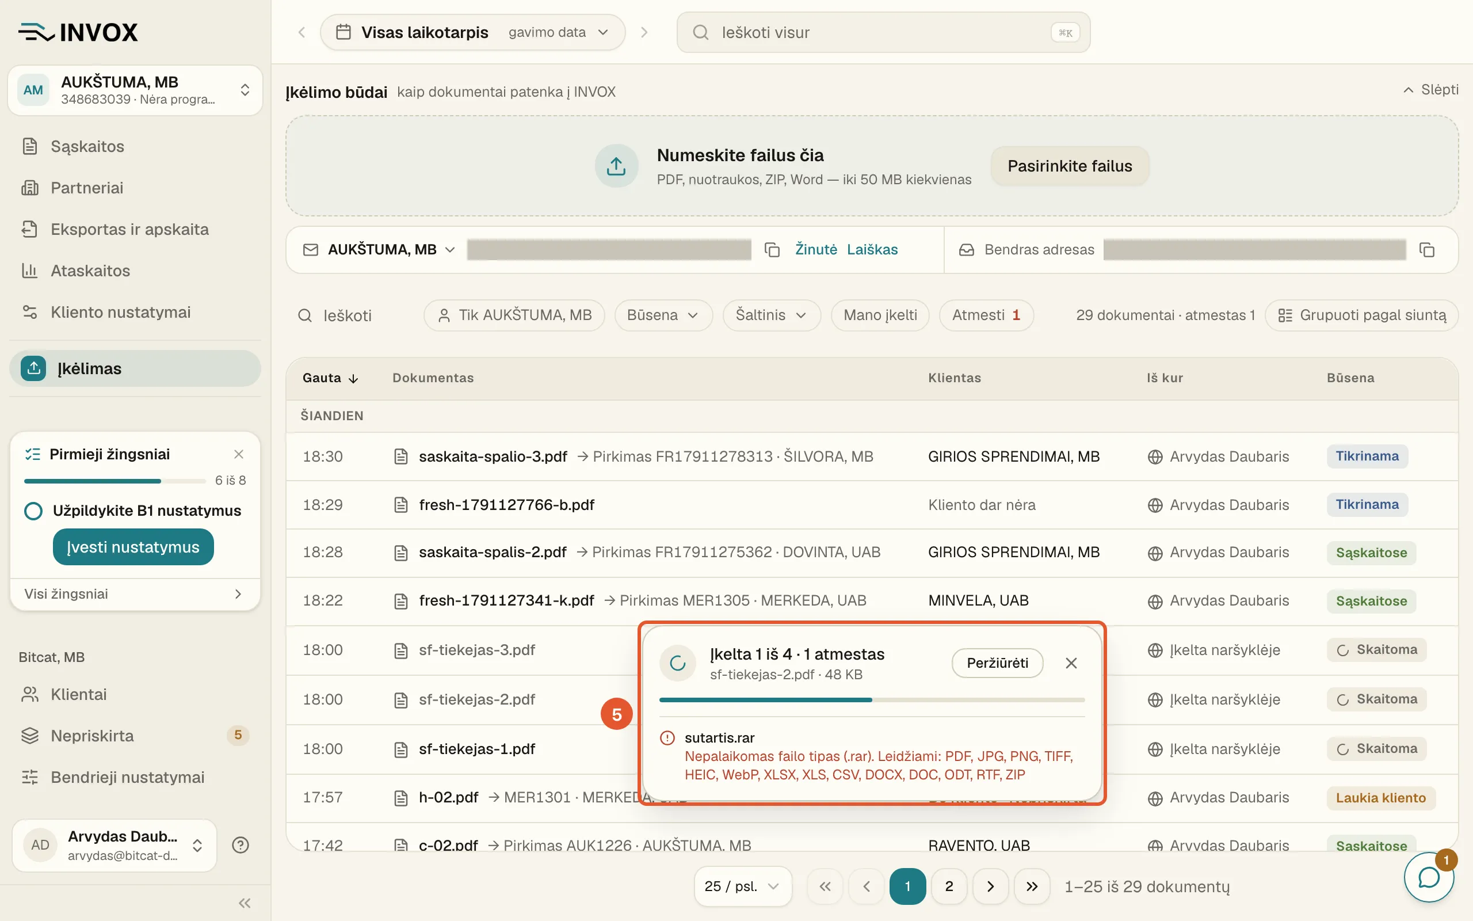Mark Užpildykite B1 nustatymus step circle
The width and height of the screenshot is (1473, 921).
33,511
